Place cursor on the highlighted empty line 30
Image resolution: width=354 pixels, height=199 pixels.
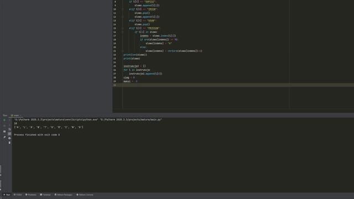tap(233, 85)
